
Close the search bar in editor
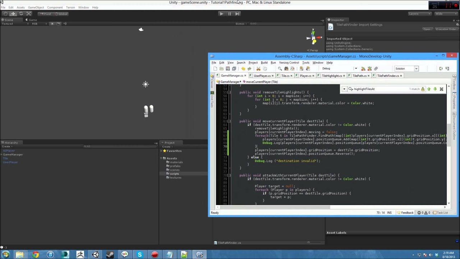[x=442, y=89]
